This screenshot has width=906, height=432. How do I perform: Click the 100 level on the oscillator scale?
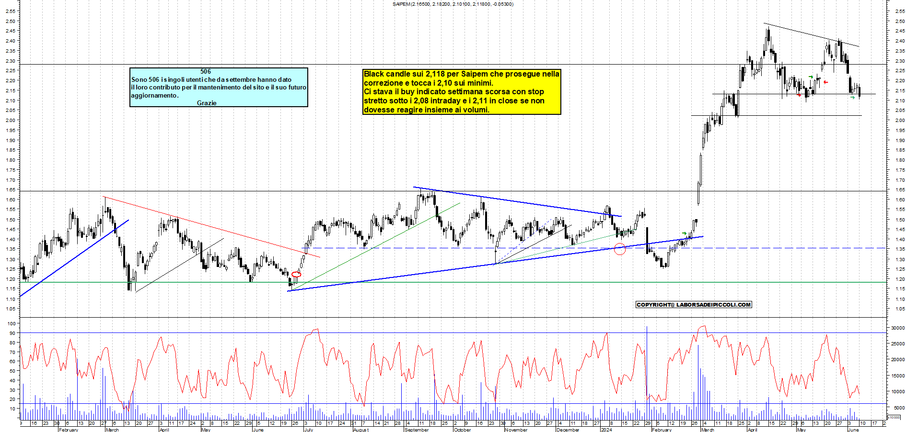11,323
